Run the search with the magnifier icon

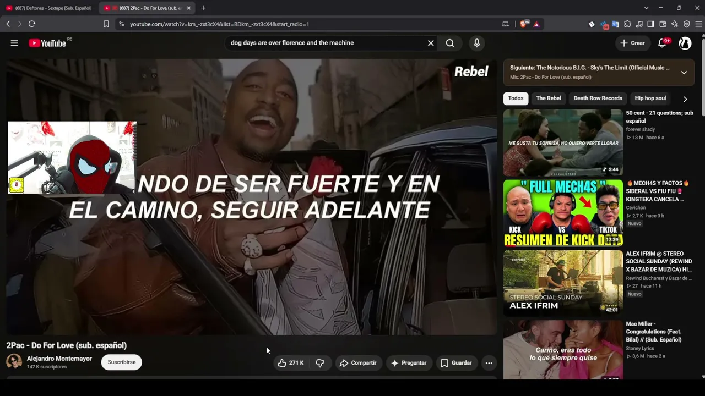coord(450,43)
